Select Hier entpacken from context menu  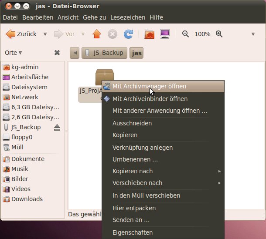[134, 208]
